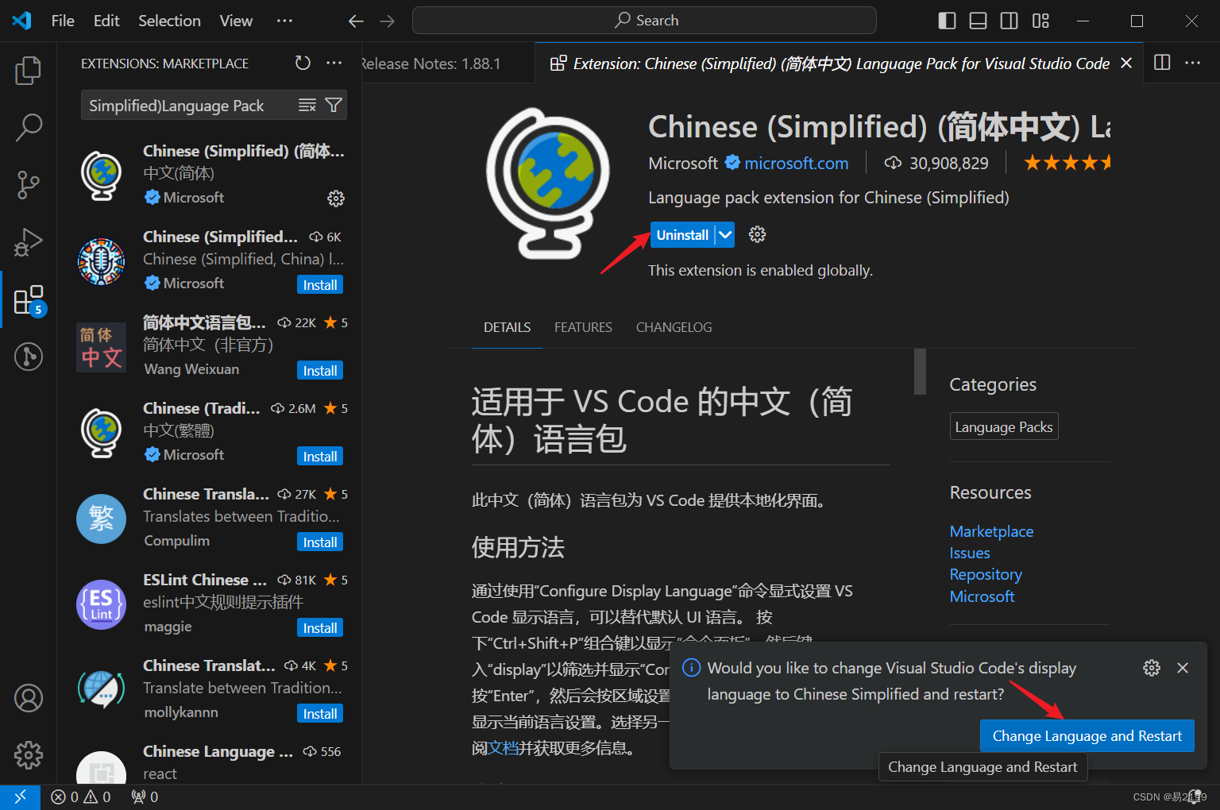Open remote window status bar icon
Screen dimensions: 1220x810
[20, 796]
